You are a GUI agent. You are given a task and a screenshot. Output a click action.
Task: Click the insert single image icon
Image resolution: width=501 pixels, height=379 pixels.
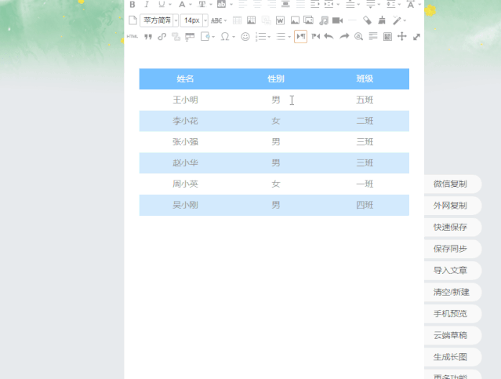(295, 20)
